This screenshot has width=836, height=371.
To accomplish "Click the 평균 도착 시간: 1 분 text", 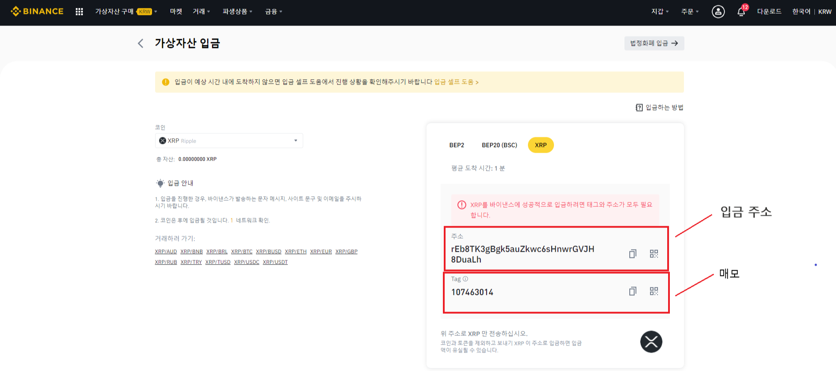I will pos(478,169).
